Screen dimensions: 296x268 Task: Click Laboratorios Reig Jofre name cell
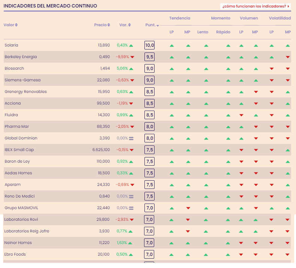point(27,231)
